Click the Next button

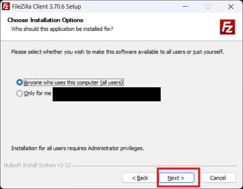point(176,178)
